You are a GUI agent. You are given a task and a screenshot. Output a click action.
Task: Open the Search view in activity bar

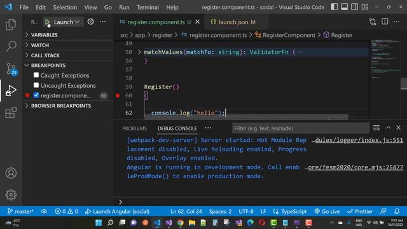[11, 46]
